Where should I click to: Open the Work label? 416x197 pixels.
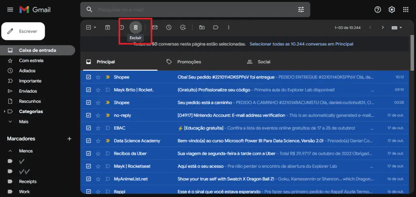pos(24,192)
